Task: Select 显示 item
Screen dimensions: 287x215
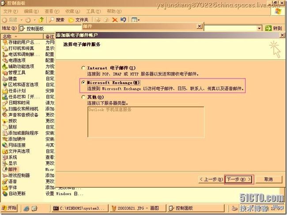Action: click(10, 163)
